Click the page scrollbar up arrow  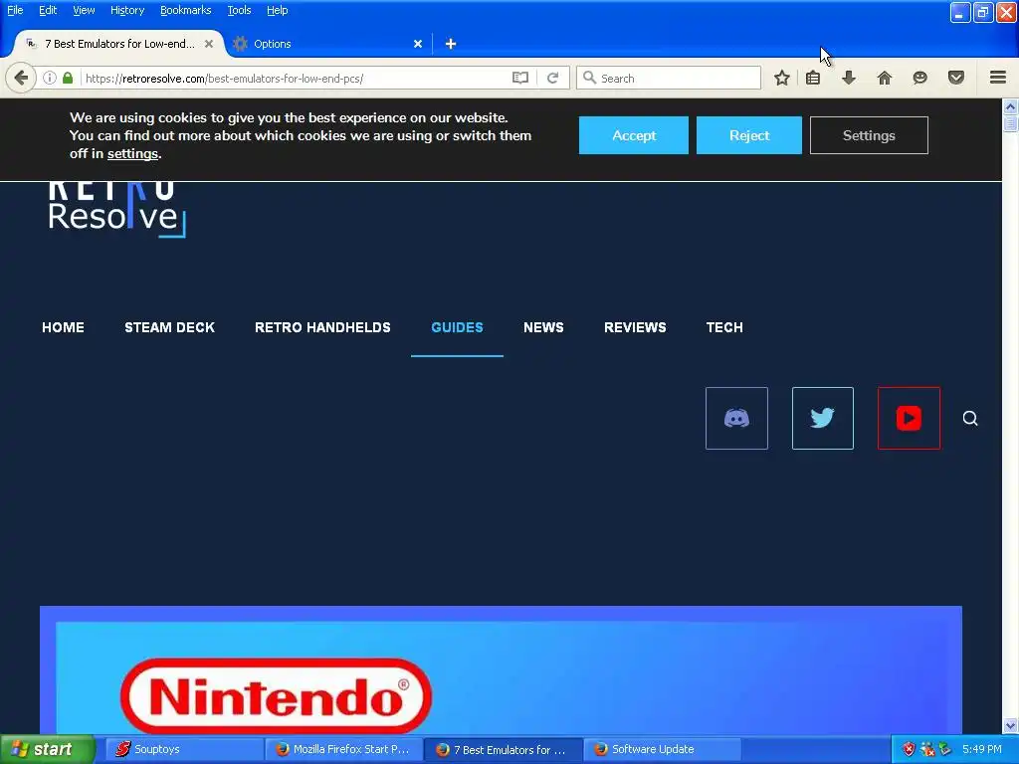pos(1011,105)
